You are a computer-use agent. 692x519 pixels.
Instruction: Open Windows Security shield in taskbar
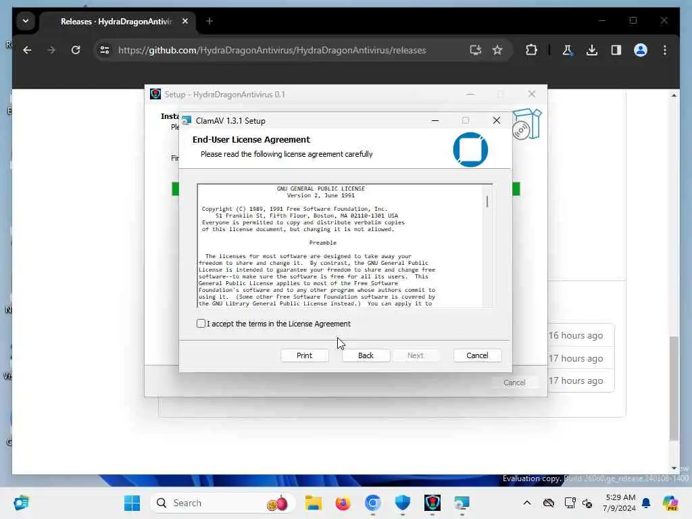[x=403, y=503]
